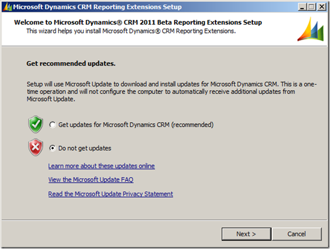View the Microsoft Update FAQ link
330x249 pixels.
pyautogui.click(x=91, y=180)
